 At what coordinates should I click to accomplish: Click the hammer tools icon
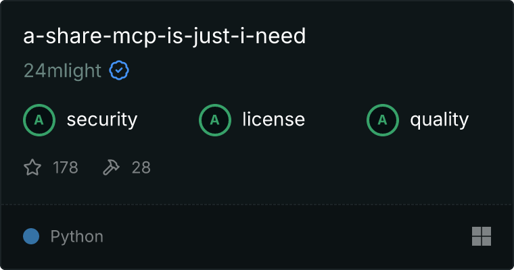(x=111, y=167)
